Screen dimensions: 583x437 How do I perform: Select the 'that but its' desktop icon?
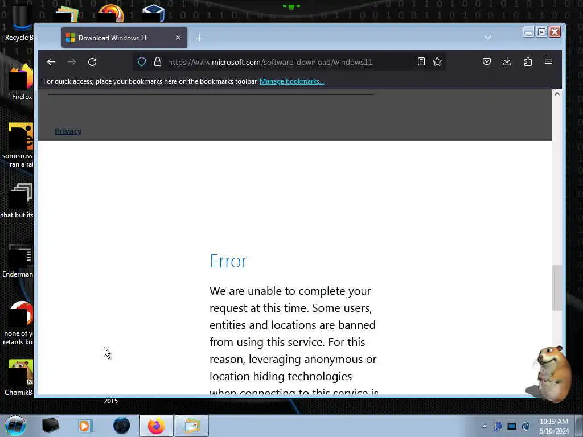[x=18, y=201]
